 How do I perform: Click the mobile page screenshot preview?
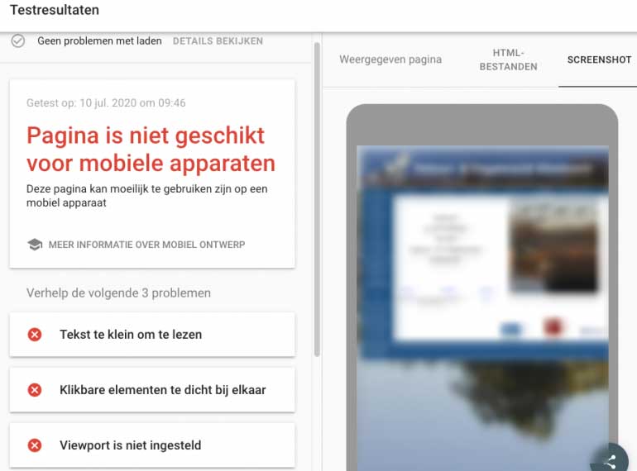482,308
